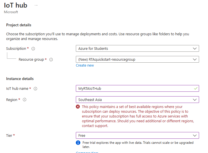Click the IoT hub page title
The width and height of the screenshot is (208, 153).
pyautogui.click(x=16, y=5)
